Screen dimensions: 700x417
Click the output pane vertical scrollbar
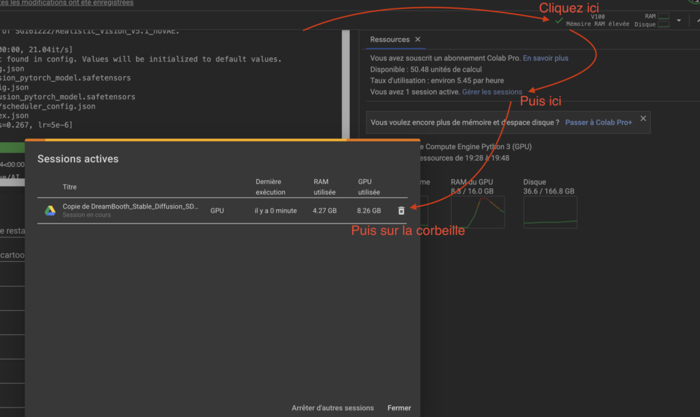pos(345,85)
